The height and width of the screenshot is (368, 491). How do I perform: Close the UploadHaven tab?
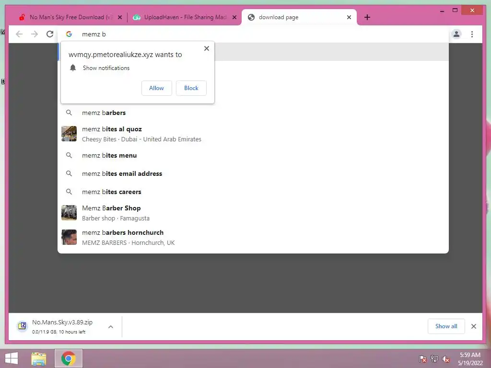pos(234,17)
